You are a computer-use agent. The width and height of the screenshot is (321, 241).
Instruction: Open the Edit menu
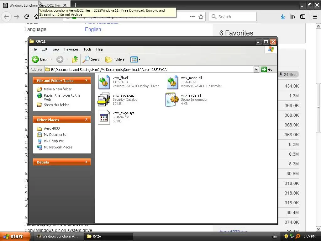[x=45, y=49]
